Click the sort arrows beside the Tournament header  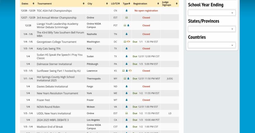[84, 3]
